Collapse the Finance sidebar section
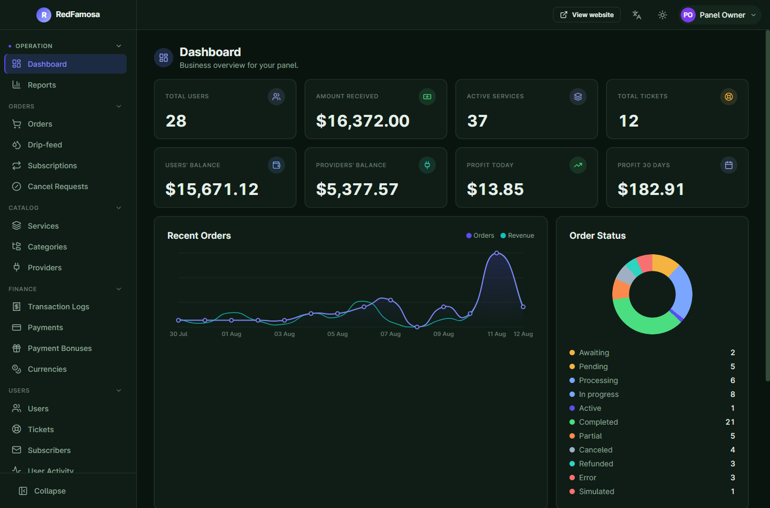The width and height of the screenshot is (770, 508). 119,289
